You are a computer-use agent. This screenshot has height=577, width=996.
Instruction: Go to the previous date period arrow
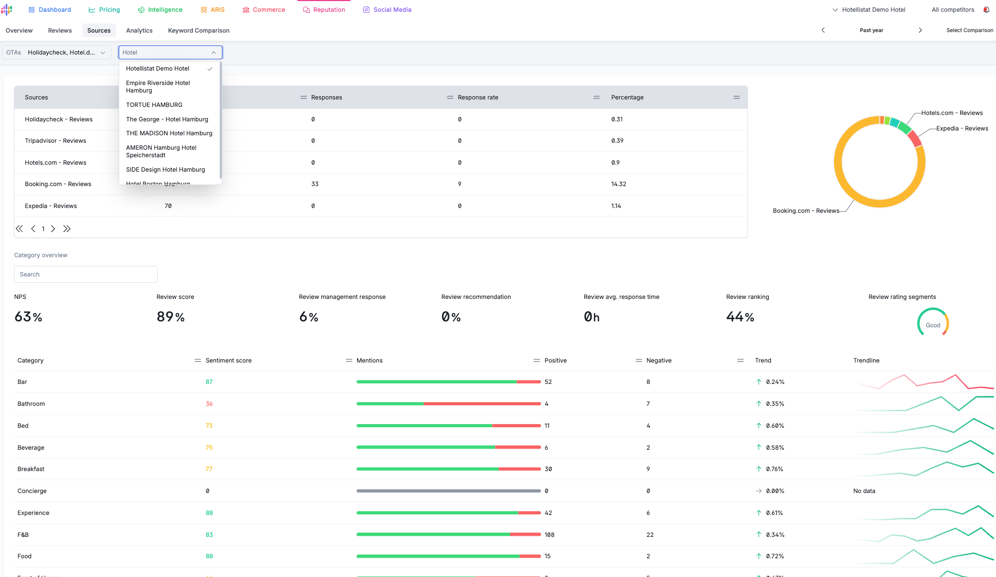click(x=823, y=30)
